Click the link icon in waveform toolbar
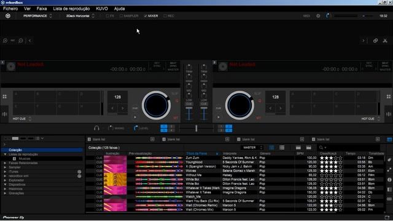Screen dimensions: 393x221 [x=375, y=41]
